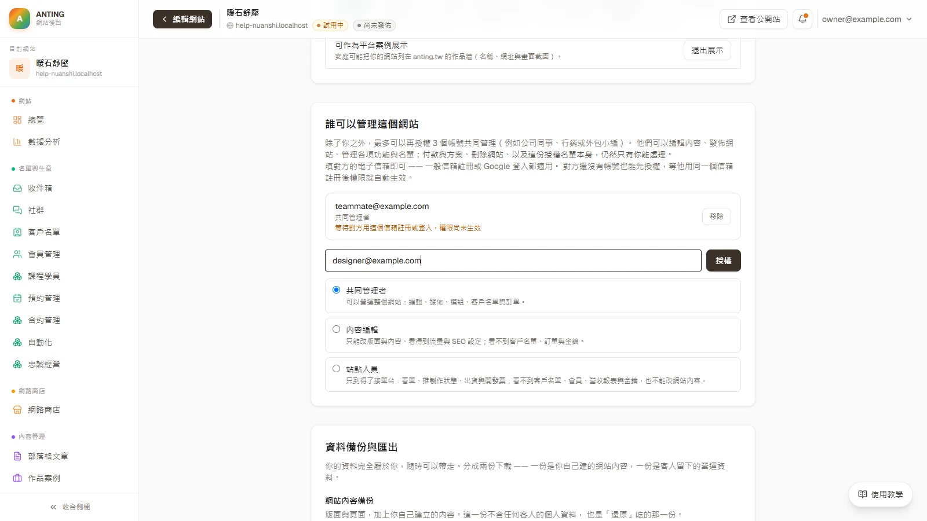Click the designer@example.com email input field
Image resolution: width=927 pixels, height=521 pixels.
(513, 260)
